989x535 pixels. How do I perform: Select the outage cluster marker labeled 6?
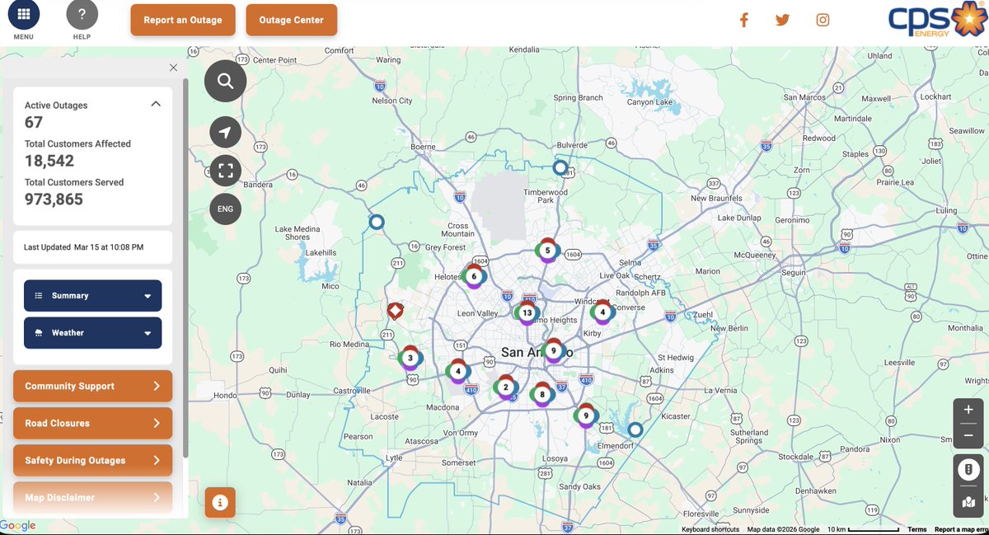pyautogui.click(x=474, y=276)
